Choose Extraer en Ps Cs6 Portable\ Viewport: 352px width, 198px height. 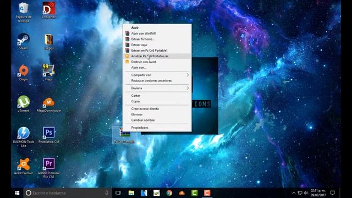tap(157, 50)
